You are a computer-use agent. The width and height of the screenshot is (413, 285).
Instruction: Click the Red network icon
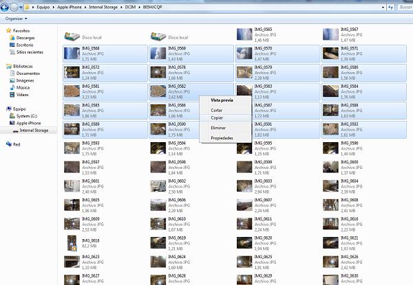coord(9,144)
